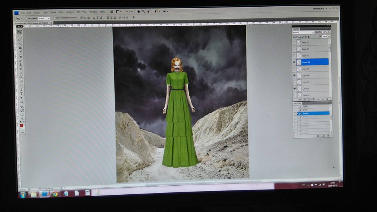
Task: Open the Auto-Select Group dropdown
Action: 44,18
